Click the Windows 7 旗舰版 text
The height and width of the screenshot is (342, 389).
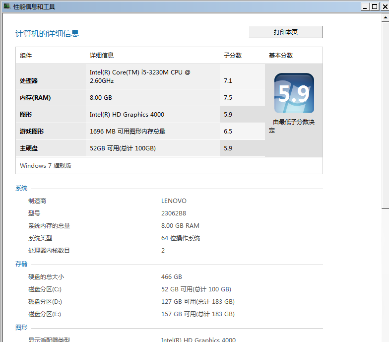(46, 166)
